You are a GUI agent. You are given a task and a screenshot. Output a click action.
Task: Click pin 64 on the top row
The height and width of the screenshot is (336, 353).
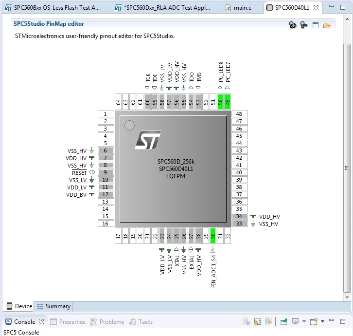pos(118,102)
